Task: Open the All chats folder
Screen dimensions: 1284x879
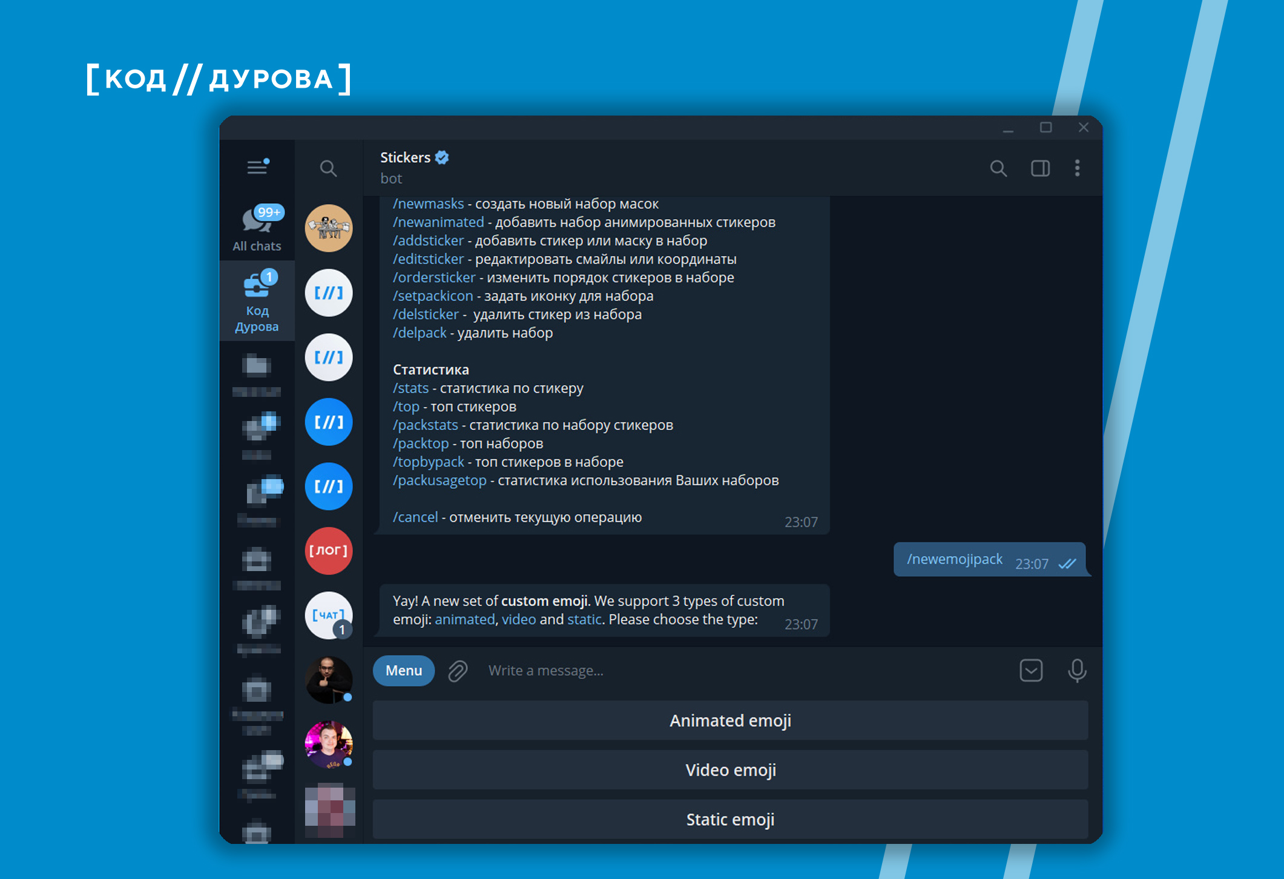Action: point(257,228)
